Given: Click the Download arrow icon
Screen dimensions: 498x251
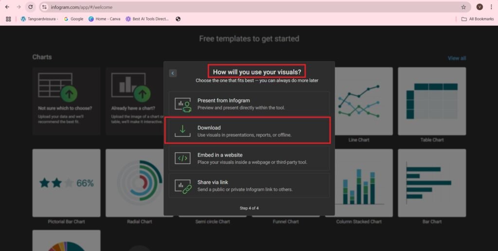Looking at the screenshot, I should (183, 131).
